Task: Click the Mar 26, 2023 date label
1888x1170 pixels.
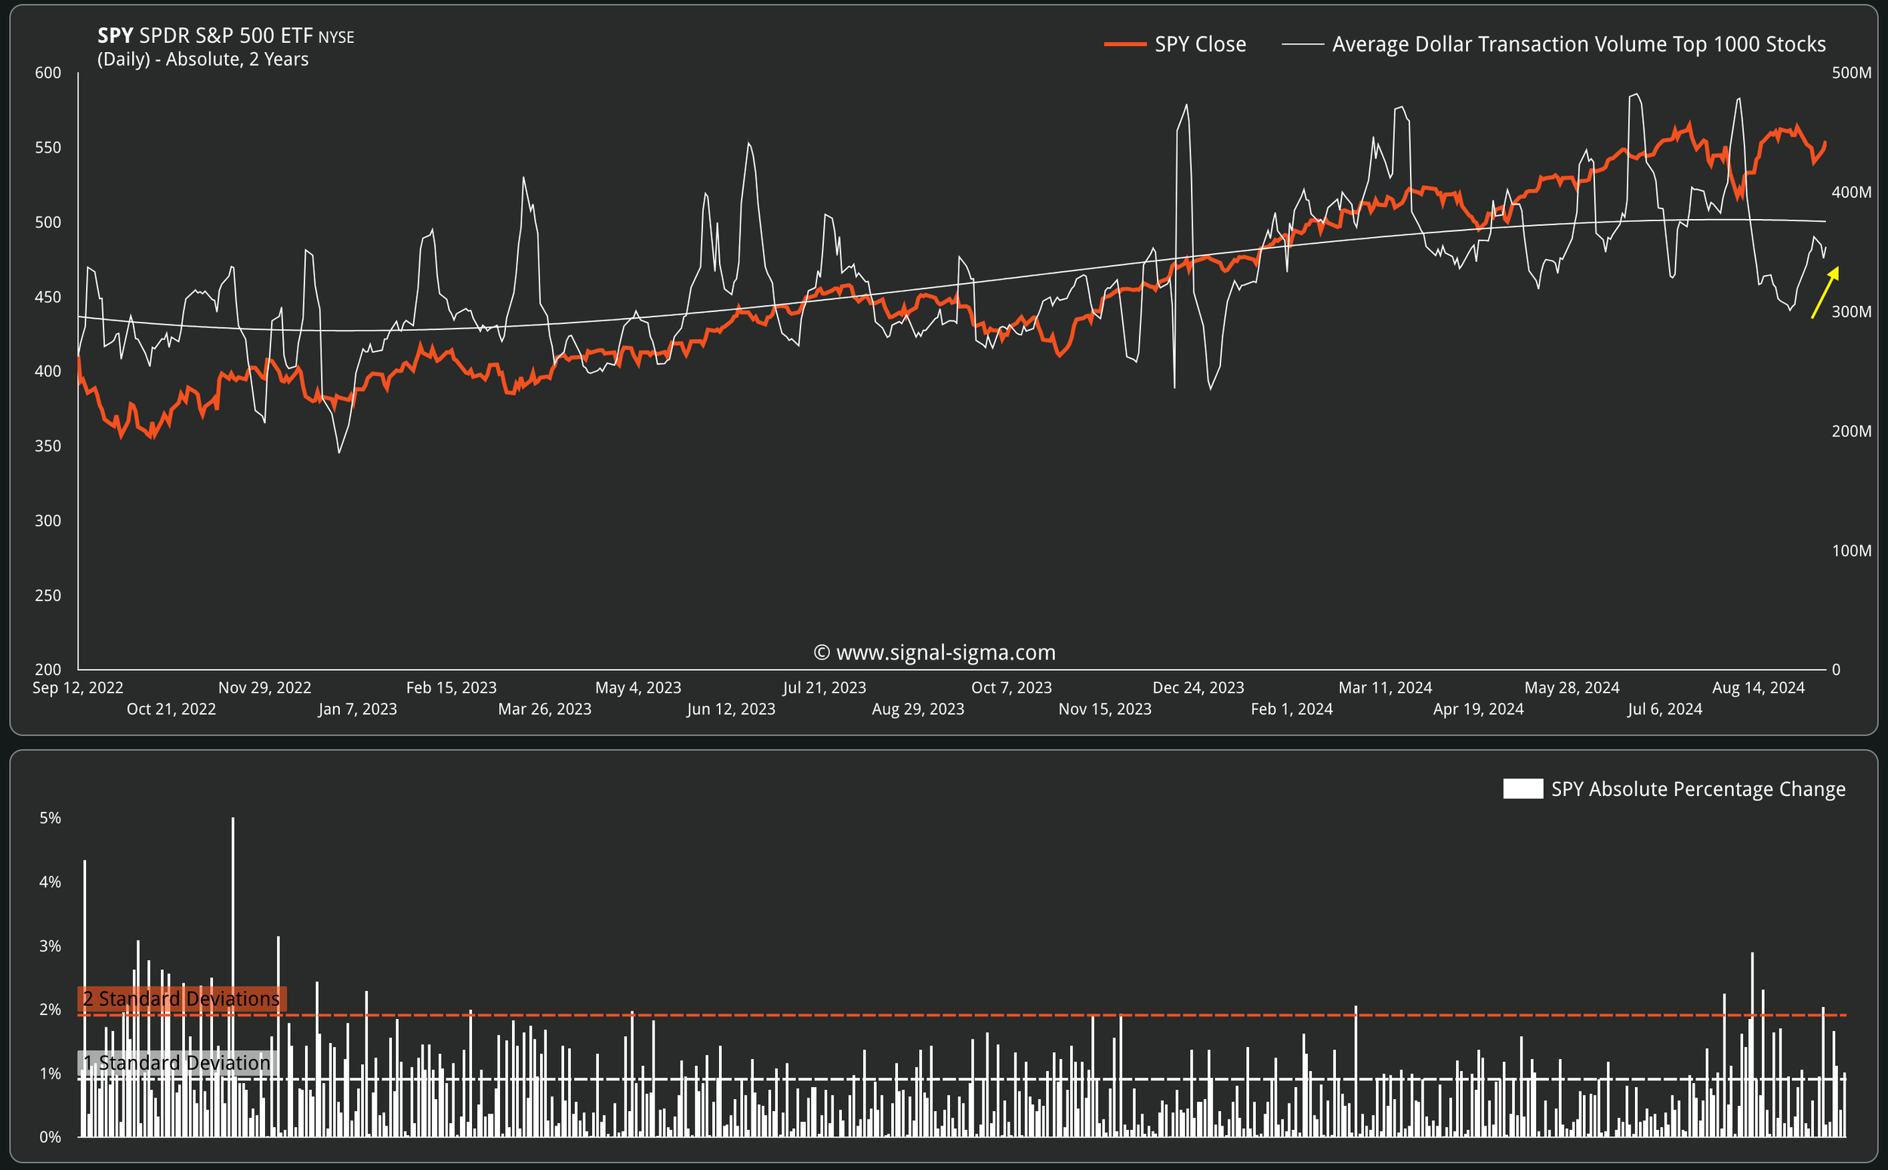Action: [x=544, y=708]
